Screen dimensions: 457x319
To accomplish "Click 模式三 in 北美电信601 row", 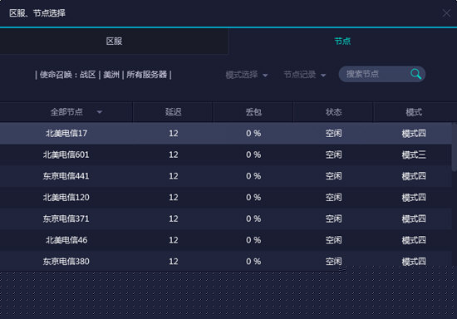I will [x=414, y=155].
